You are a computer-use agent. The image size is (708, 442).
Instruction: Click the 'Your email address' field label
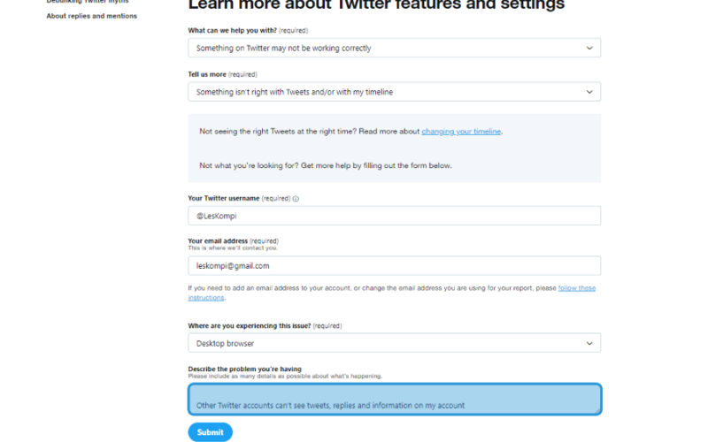pyautogui.click(x=218, y=240)
